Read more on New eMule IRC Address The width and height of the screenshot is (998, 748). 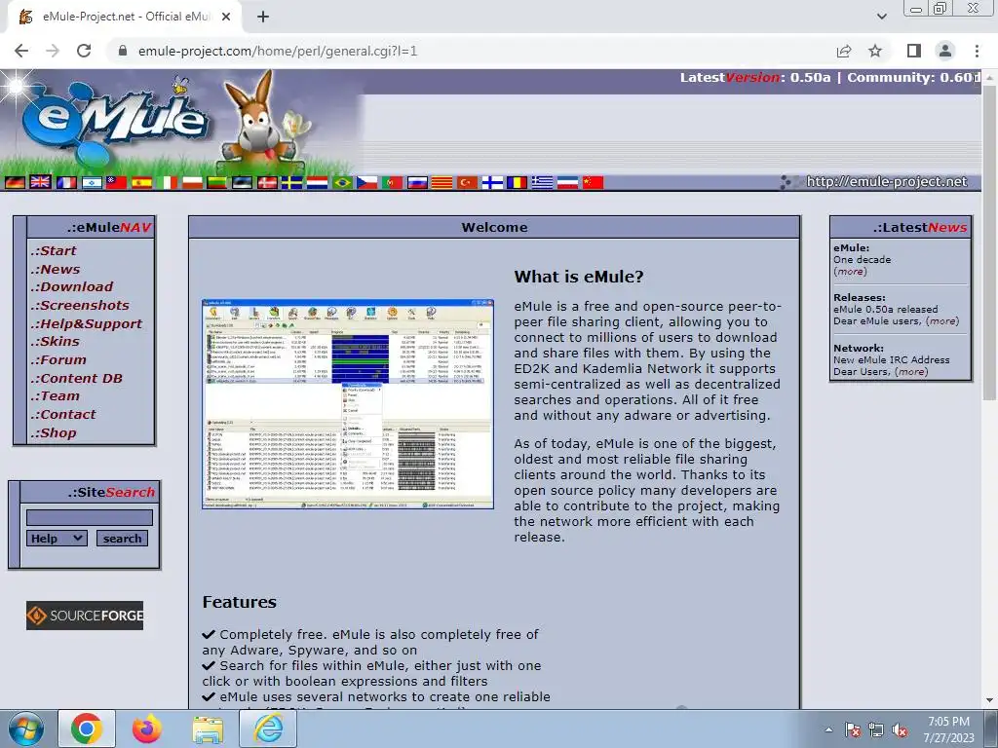click(x=911, y=371)
